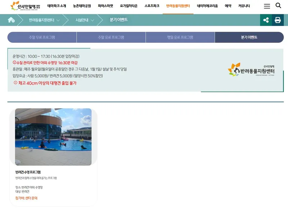288x216 pixels.
Task: Open 테마파크 소개 menu
Action: coord(57,6)
